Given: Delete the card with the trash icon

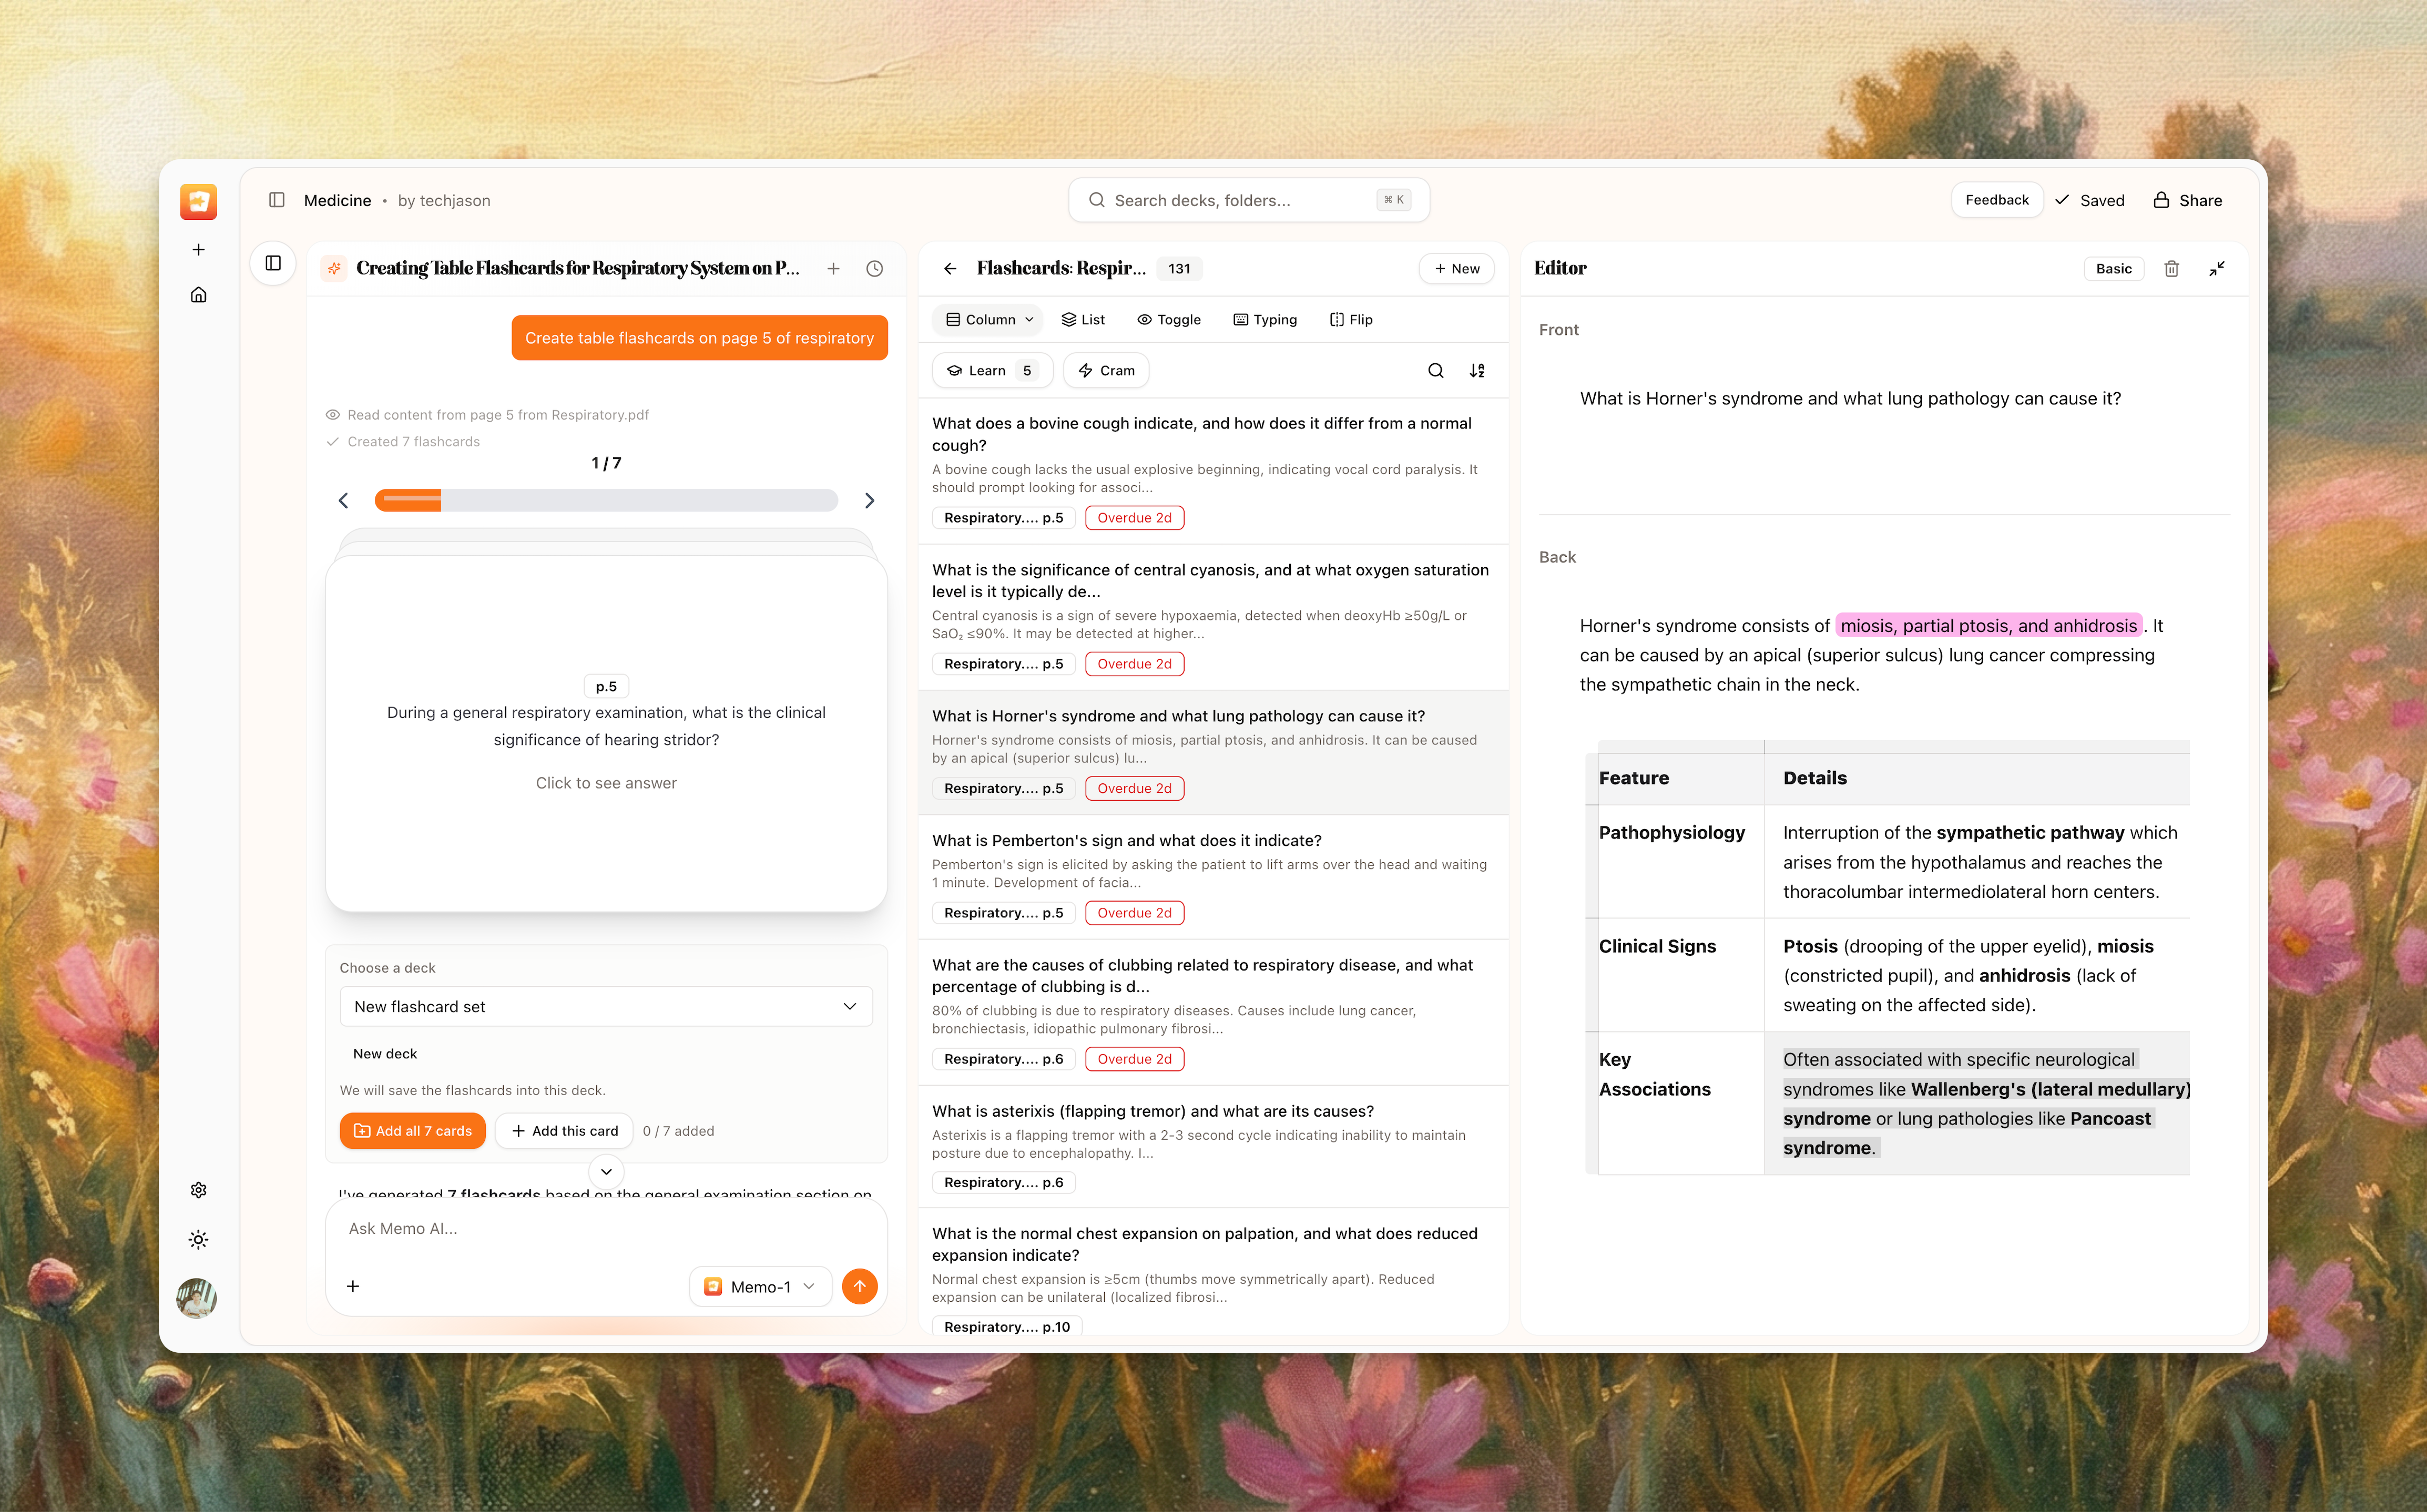Looking at the screenshot, I should [2171, 268].
